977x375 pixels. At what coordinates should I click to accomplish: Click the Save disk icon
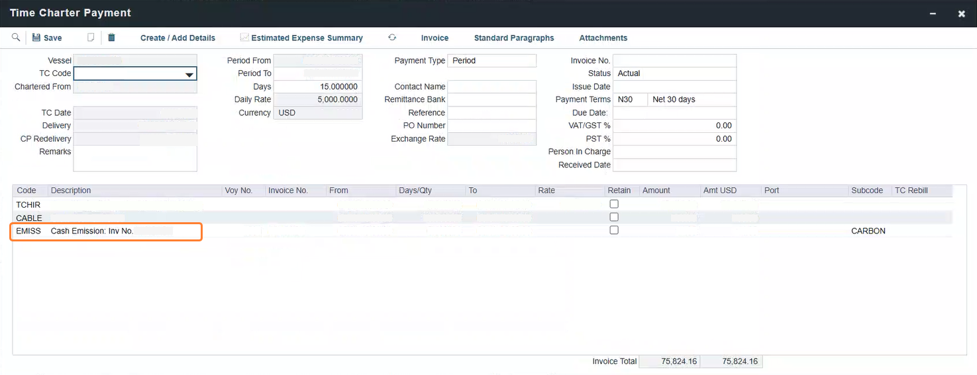coord(36,38)
